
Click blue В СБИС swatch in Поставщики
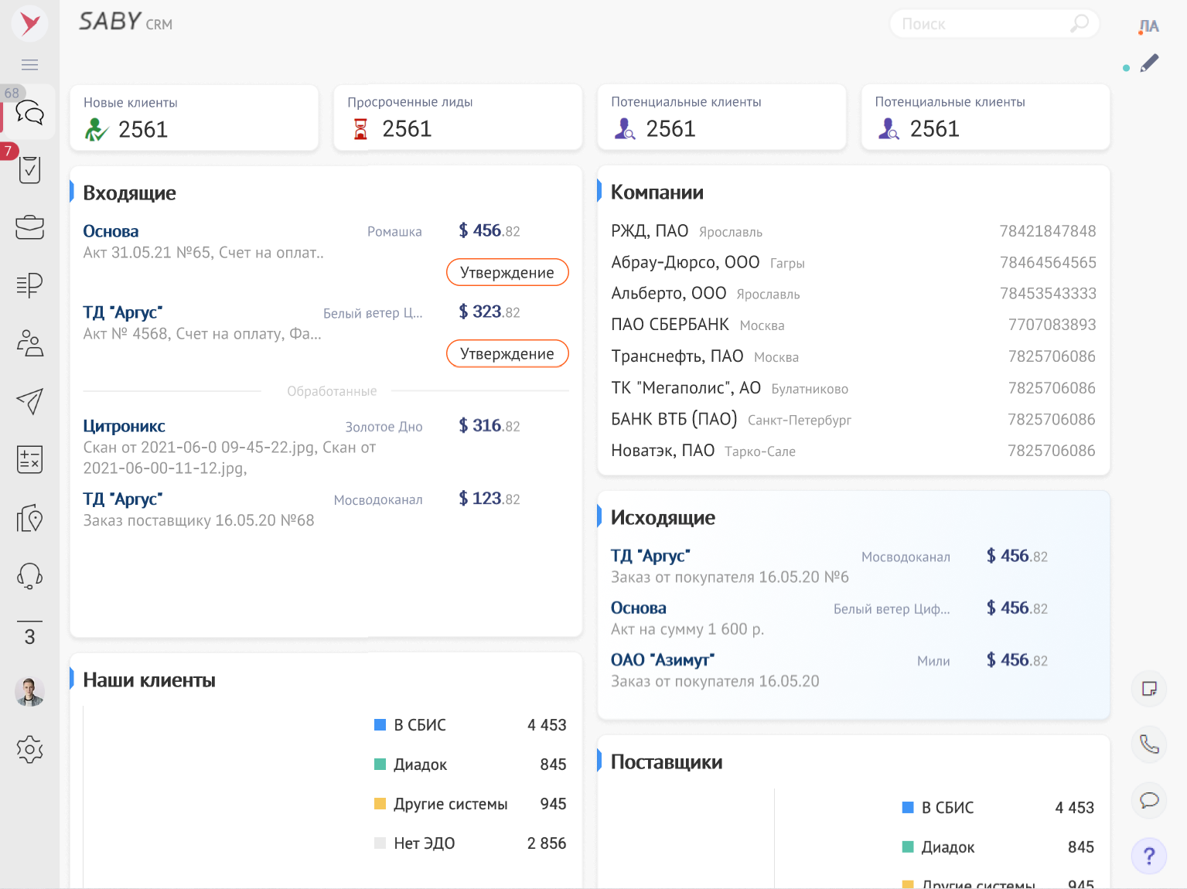coord(908,807)
